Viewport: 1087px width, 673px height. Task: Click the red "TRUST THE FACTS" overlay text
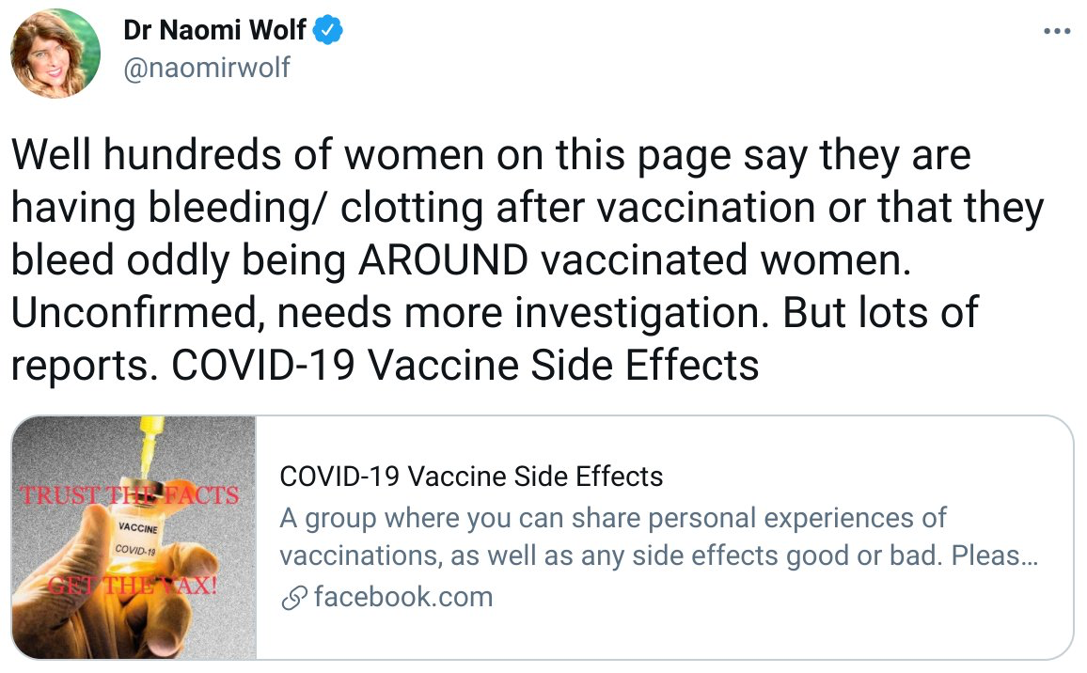pos(130,494)
